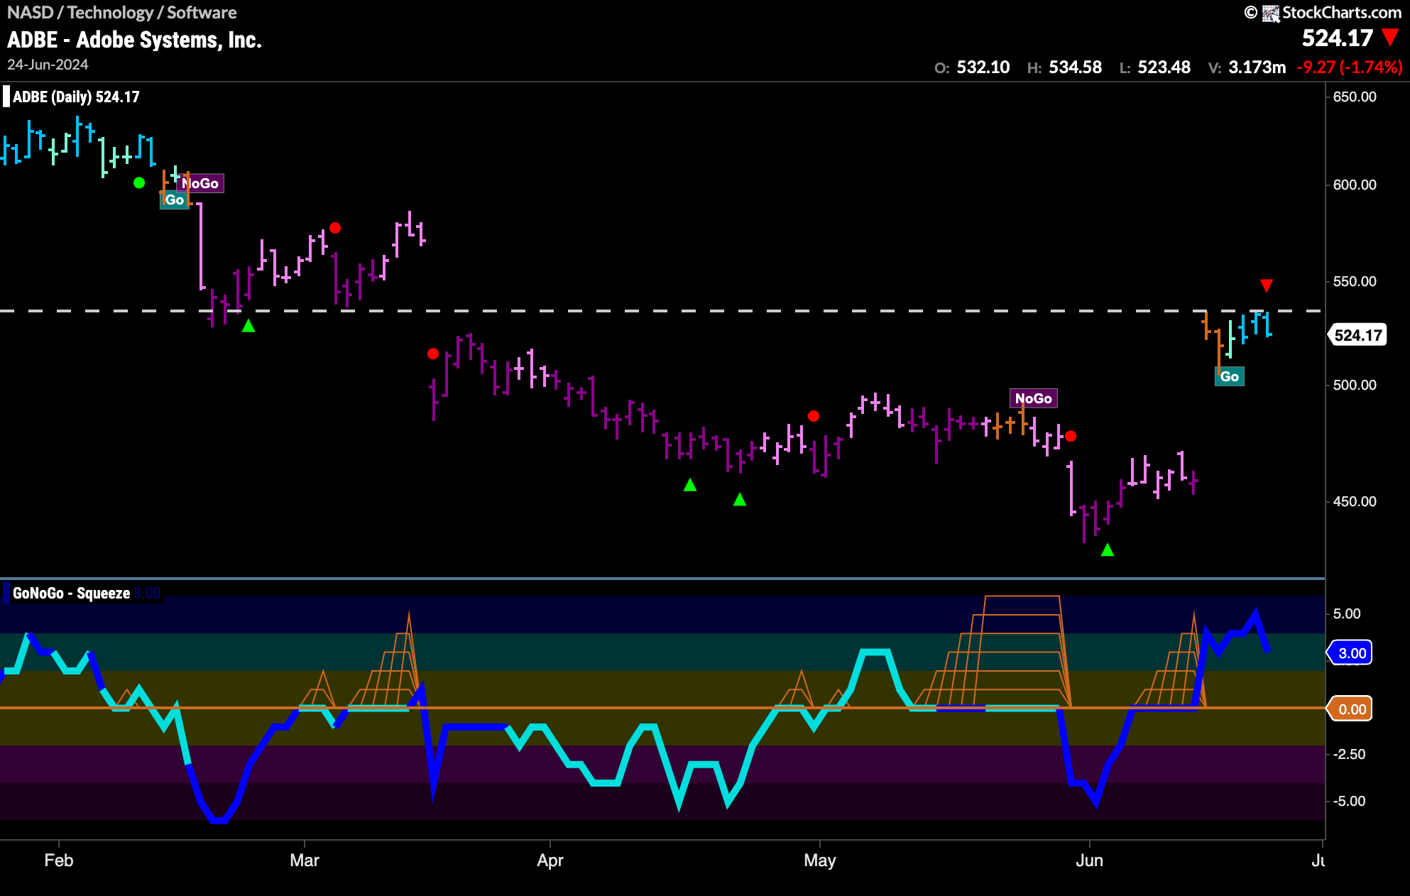Screen dimensions: 1410x896
Task: Click the 550.00 price axis label
Action: pos(1355,281)
